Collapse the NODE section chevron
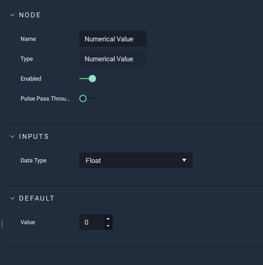Image resolution: width=263 pixels, height=265 pixels. (12, 15)
